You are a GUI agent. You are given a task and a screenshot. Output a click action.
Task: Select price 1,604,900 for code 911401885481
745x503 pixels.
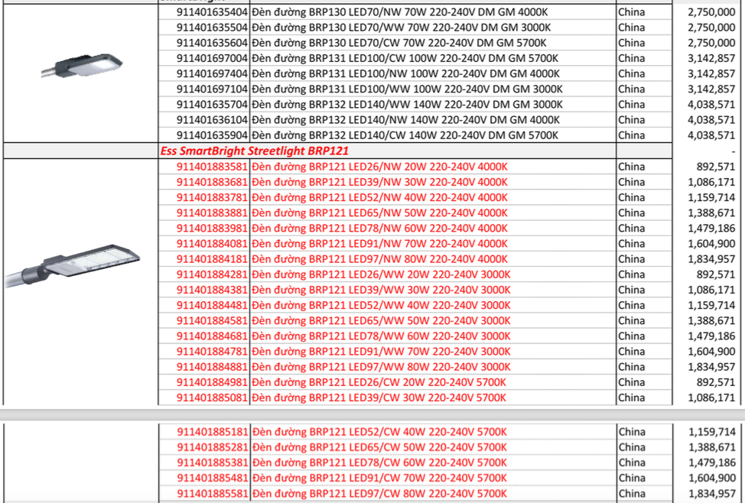pyautogui.click(x=711, y=478)
